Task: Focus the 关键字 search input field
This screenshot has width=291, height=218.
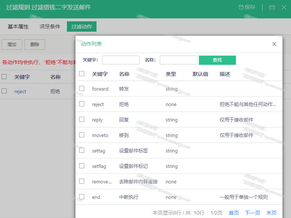Action: click(x=121, y=60)
